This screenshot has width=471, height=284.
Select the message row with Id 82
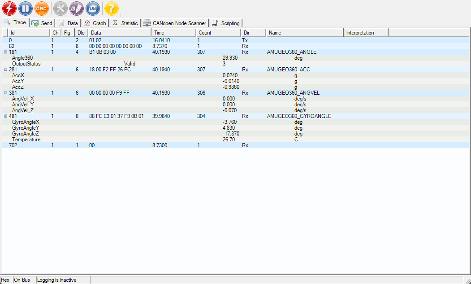pos(235,46)
